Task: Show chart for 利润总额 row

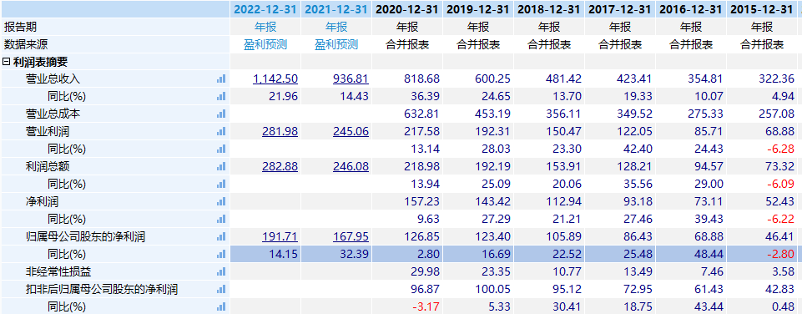Action: pyautogui.click(x=221, y=166)
